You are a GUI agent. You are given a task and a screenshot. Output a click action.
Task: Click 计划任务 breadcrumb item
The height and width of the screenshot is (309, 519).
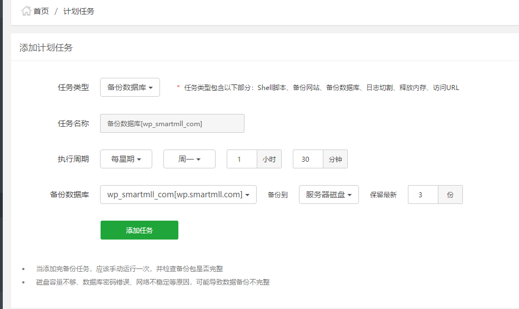click(78, 11)
